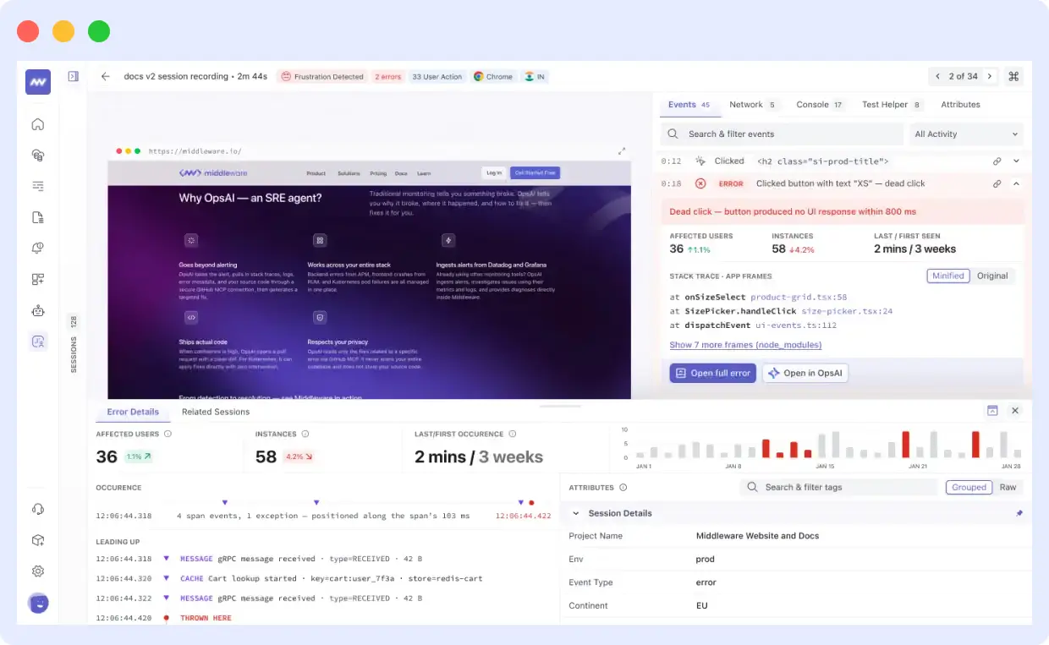Screen dimensions: 1049x645
Task: Click the Open in OpsAI button
Action: tap(805, 373)
